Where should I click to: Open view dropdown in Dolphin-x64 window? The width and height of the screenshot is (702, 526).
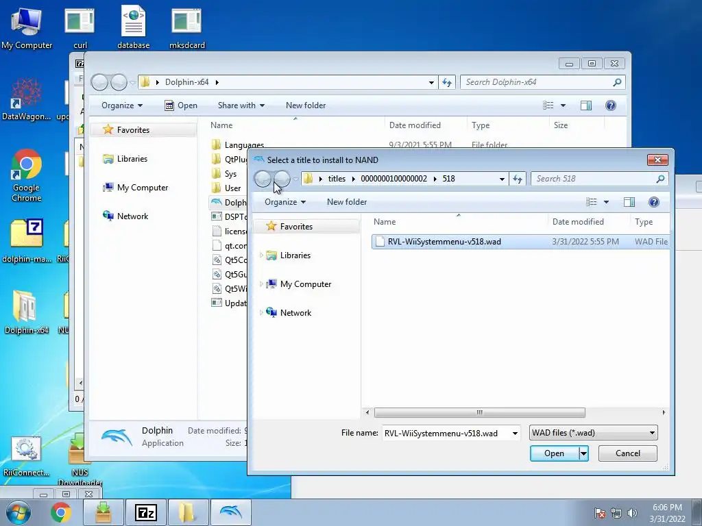point(564,105)
